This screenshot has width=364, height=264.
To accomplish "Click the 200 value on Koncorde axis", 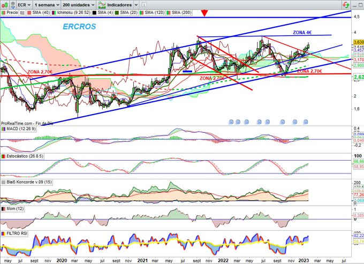I will pyautogui.click(x=357, y=183).
